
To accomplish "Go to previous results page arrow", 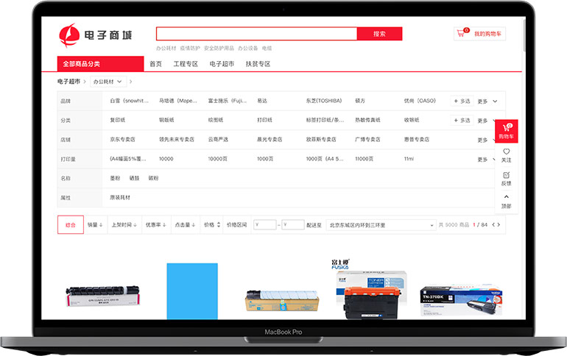I will 493,224.
